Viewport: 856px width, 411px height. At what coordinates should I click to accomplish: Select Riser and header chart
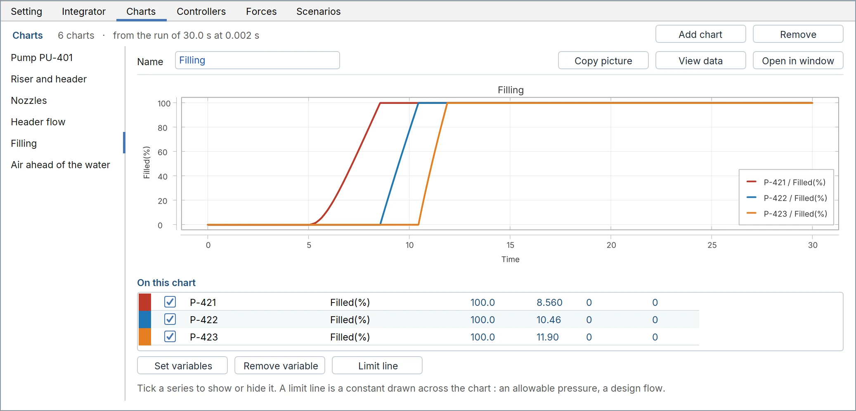[49, 79]
